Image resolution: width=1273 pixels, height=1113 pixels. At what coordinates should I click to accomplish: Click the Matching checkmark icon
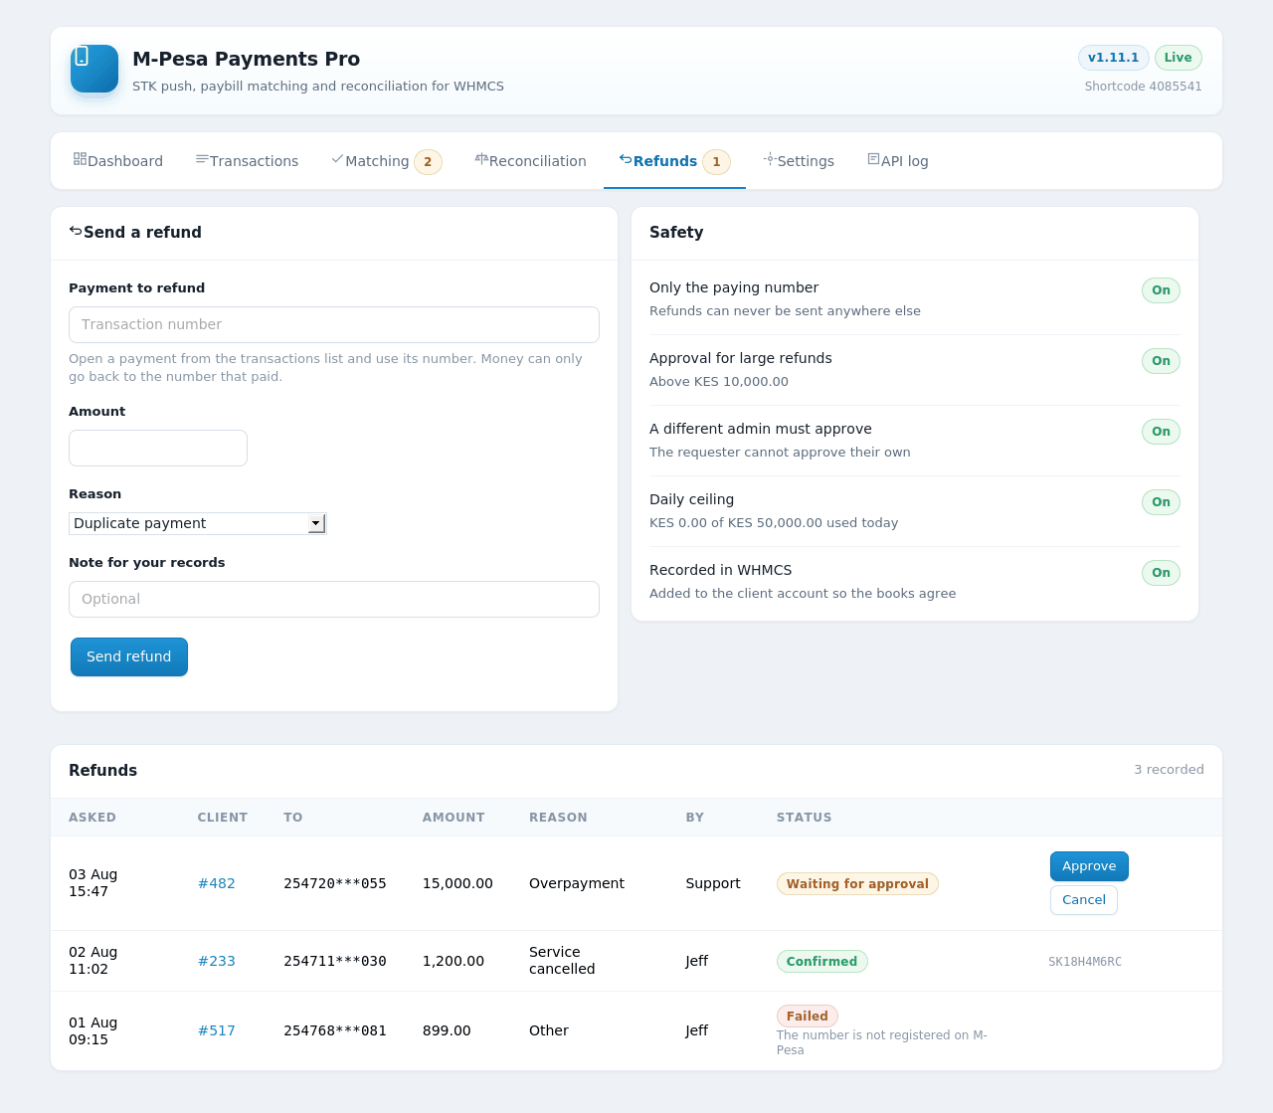(x=337, y=159)
